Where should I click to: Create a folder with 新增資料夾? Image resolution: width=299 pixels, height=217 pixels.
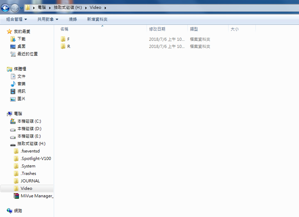(97, 19)
